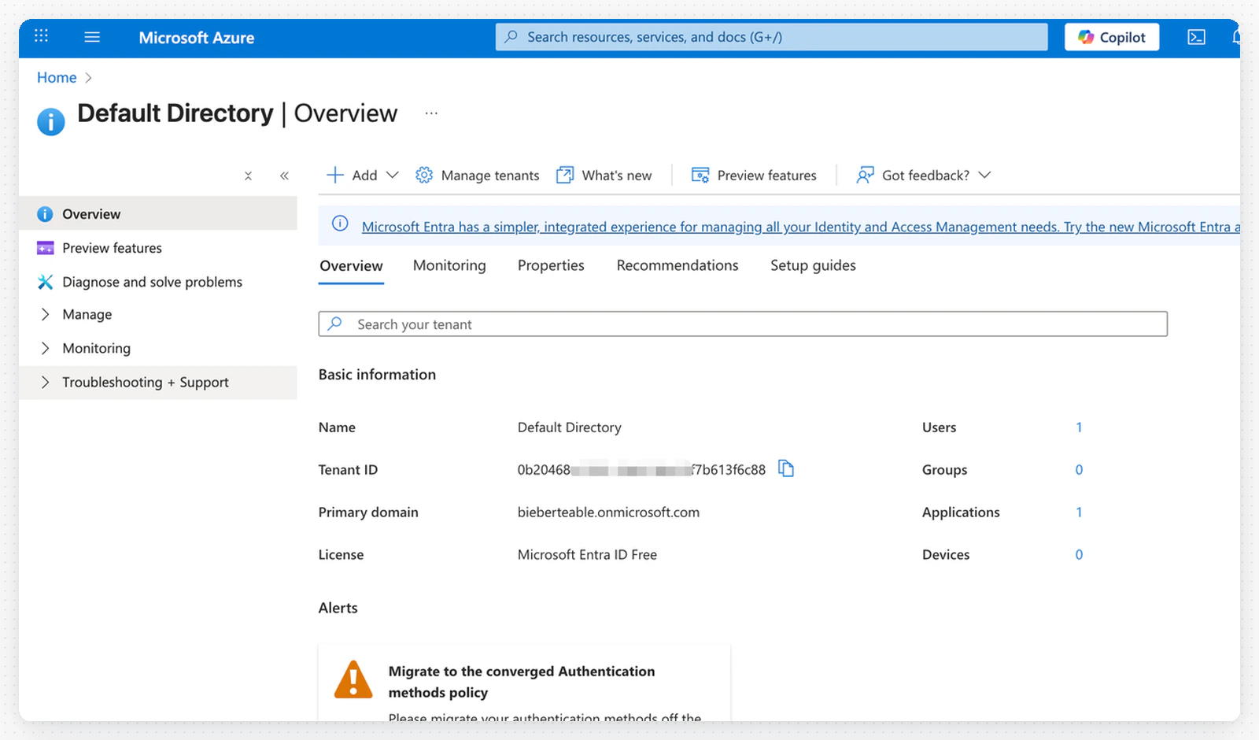Click the Microsoft Azure title
The width and height of the screenshot is (1259, 740).
(x=197, y=38)
